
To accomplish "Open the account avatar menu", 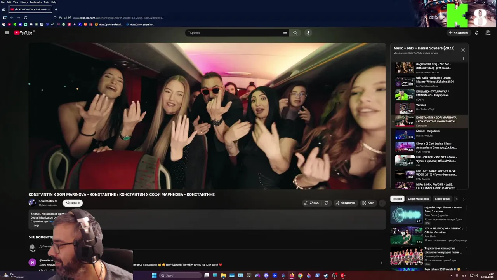I will [x=488, y=33].
